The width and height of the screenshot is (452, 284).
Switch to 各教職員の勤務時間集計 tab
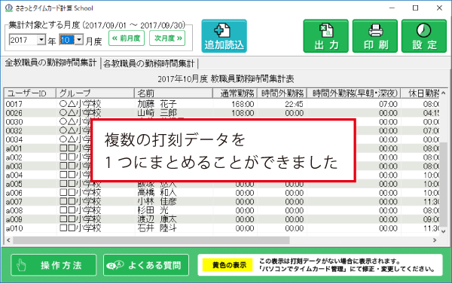coord(149,63)
